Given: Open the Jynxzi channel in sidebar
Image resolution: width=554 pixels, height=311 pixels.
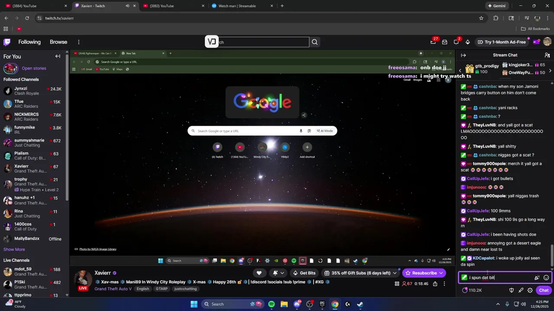Looking at the screenshot, I should 33,91.
